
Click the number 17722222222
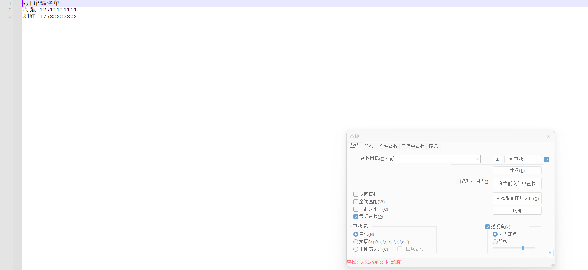click(58, 16)
